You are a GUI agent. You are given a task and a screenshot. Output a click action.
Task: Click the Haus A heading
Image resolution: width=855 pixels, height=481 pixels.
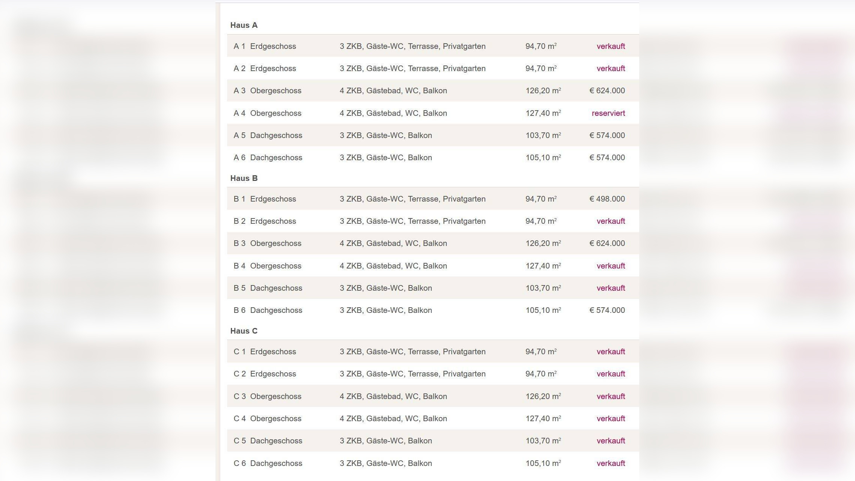coord(244,25)
